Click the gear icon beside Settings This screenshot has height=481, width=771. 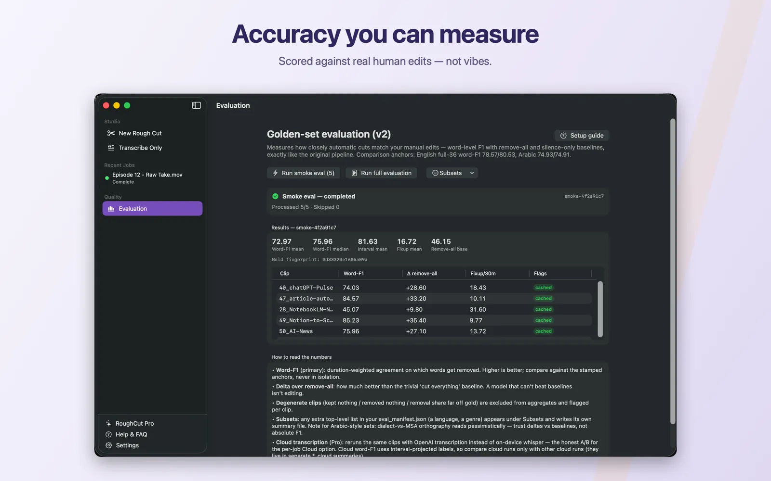[108, 445]
